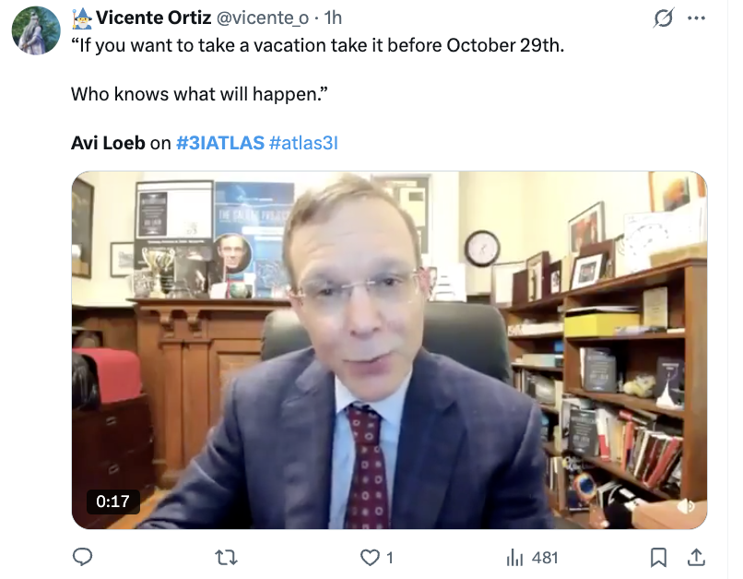743x579 pixels.
Task: Open the @vicente_o handle link
Action: coord(263,18)
